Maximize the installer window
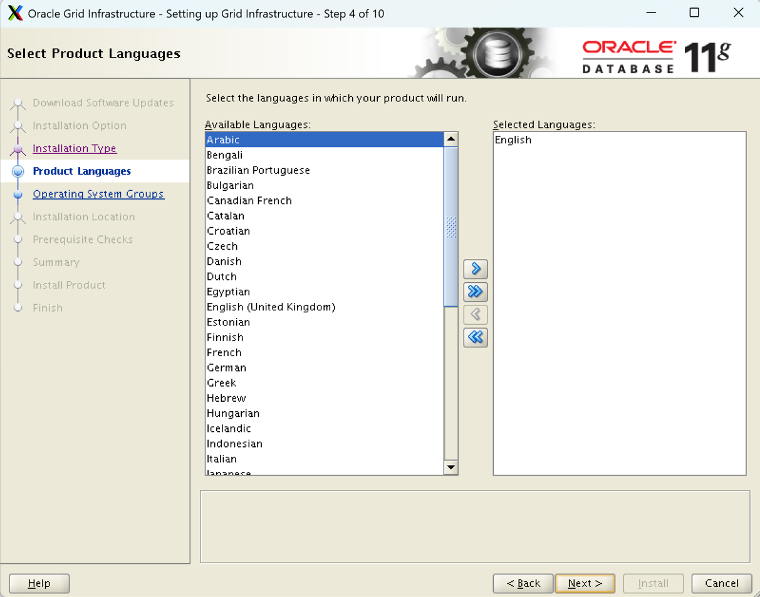The height and width of the screenshot is (597, 760). [694, 13]
